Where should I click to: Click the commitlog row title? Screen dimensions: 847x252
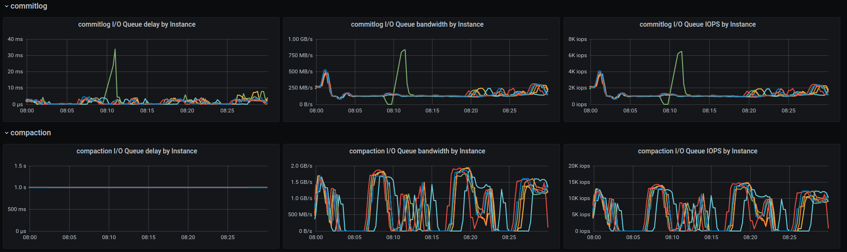pyautogui.click(x=29, y=6)
